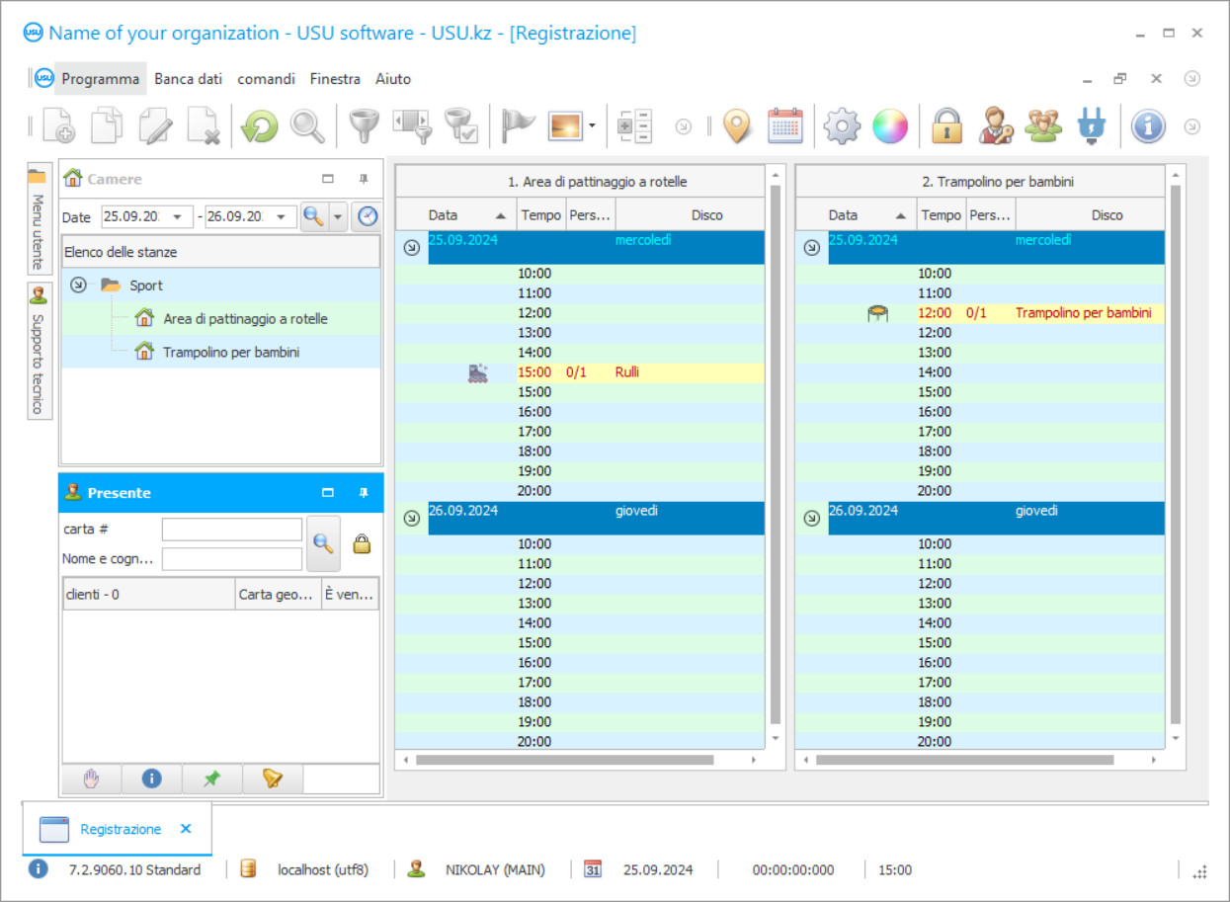Toggle the padlock beside the carta field
1230x902 pixels.
pos(362,543)
